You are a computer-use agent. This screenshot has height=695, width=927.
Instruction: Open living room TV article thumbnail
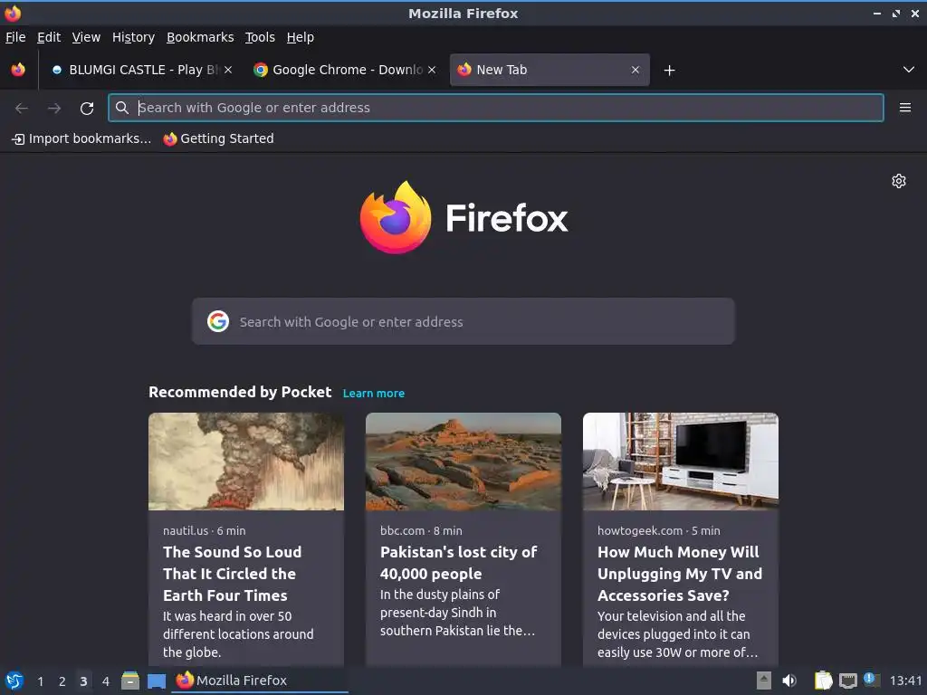coord(681,462)
